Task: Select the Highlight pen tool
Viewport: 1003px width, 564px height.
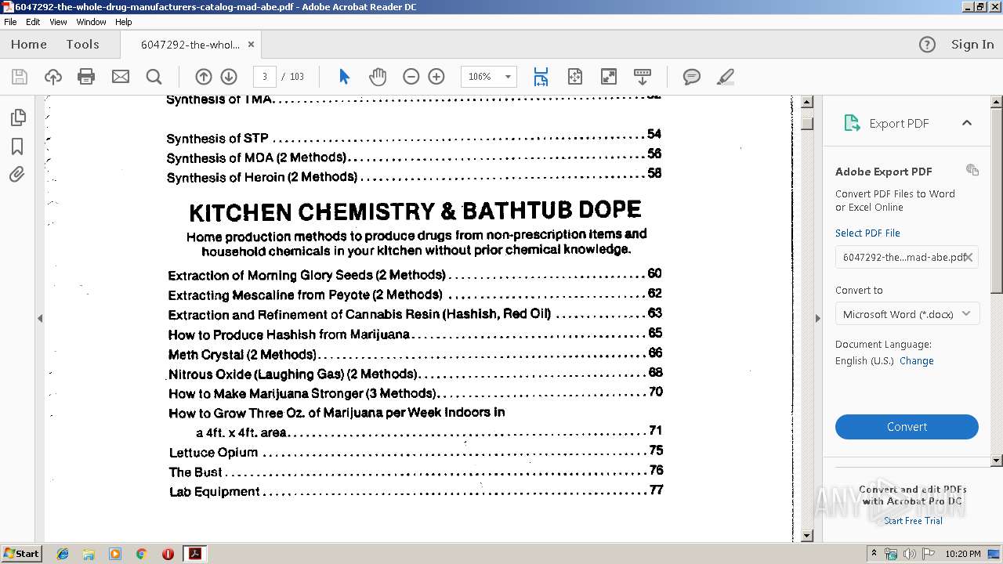Action: tap(726, 77)
